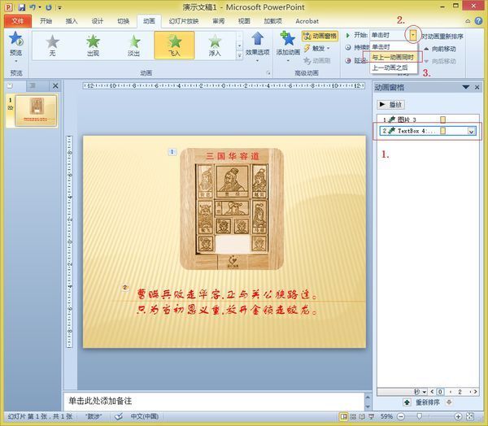Screen dimensions: 488x426
Task: Select the 无 (None) animation effect
Action: click(x=52, y=46)
